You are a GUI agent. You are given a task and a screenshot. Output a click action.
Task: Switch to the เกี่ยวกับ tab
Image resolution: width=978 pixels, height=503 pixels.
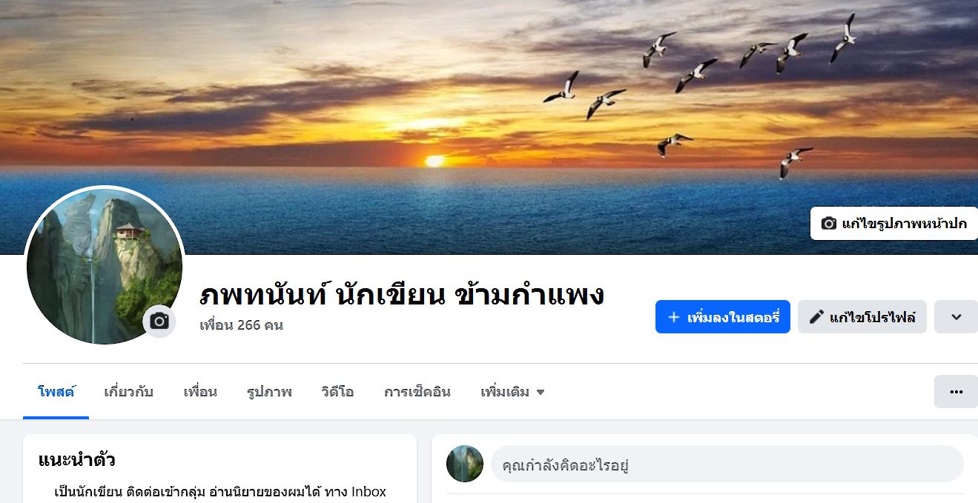[x=129, y=392]
